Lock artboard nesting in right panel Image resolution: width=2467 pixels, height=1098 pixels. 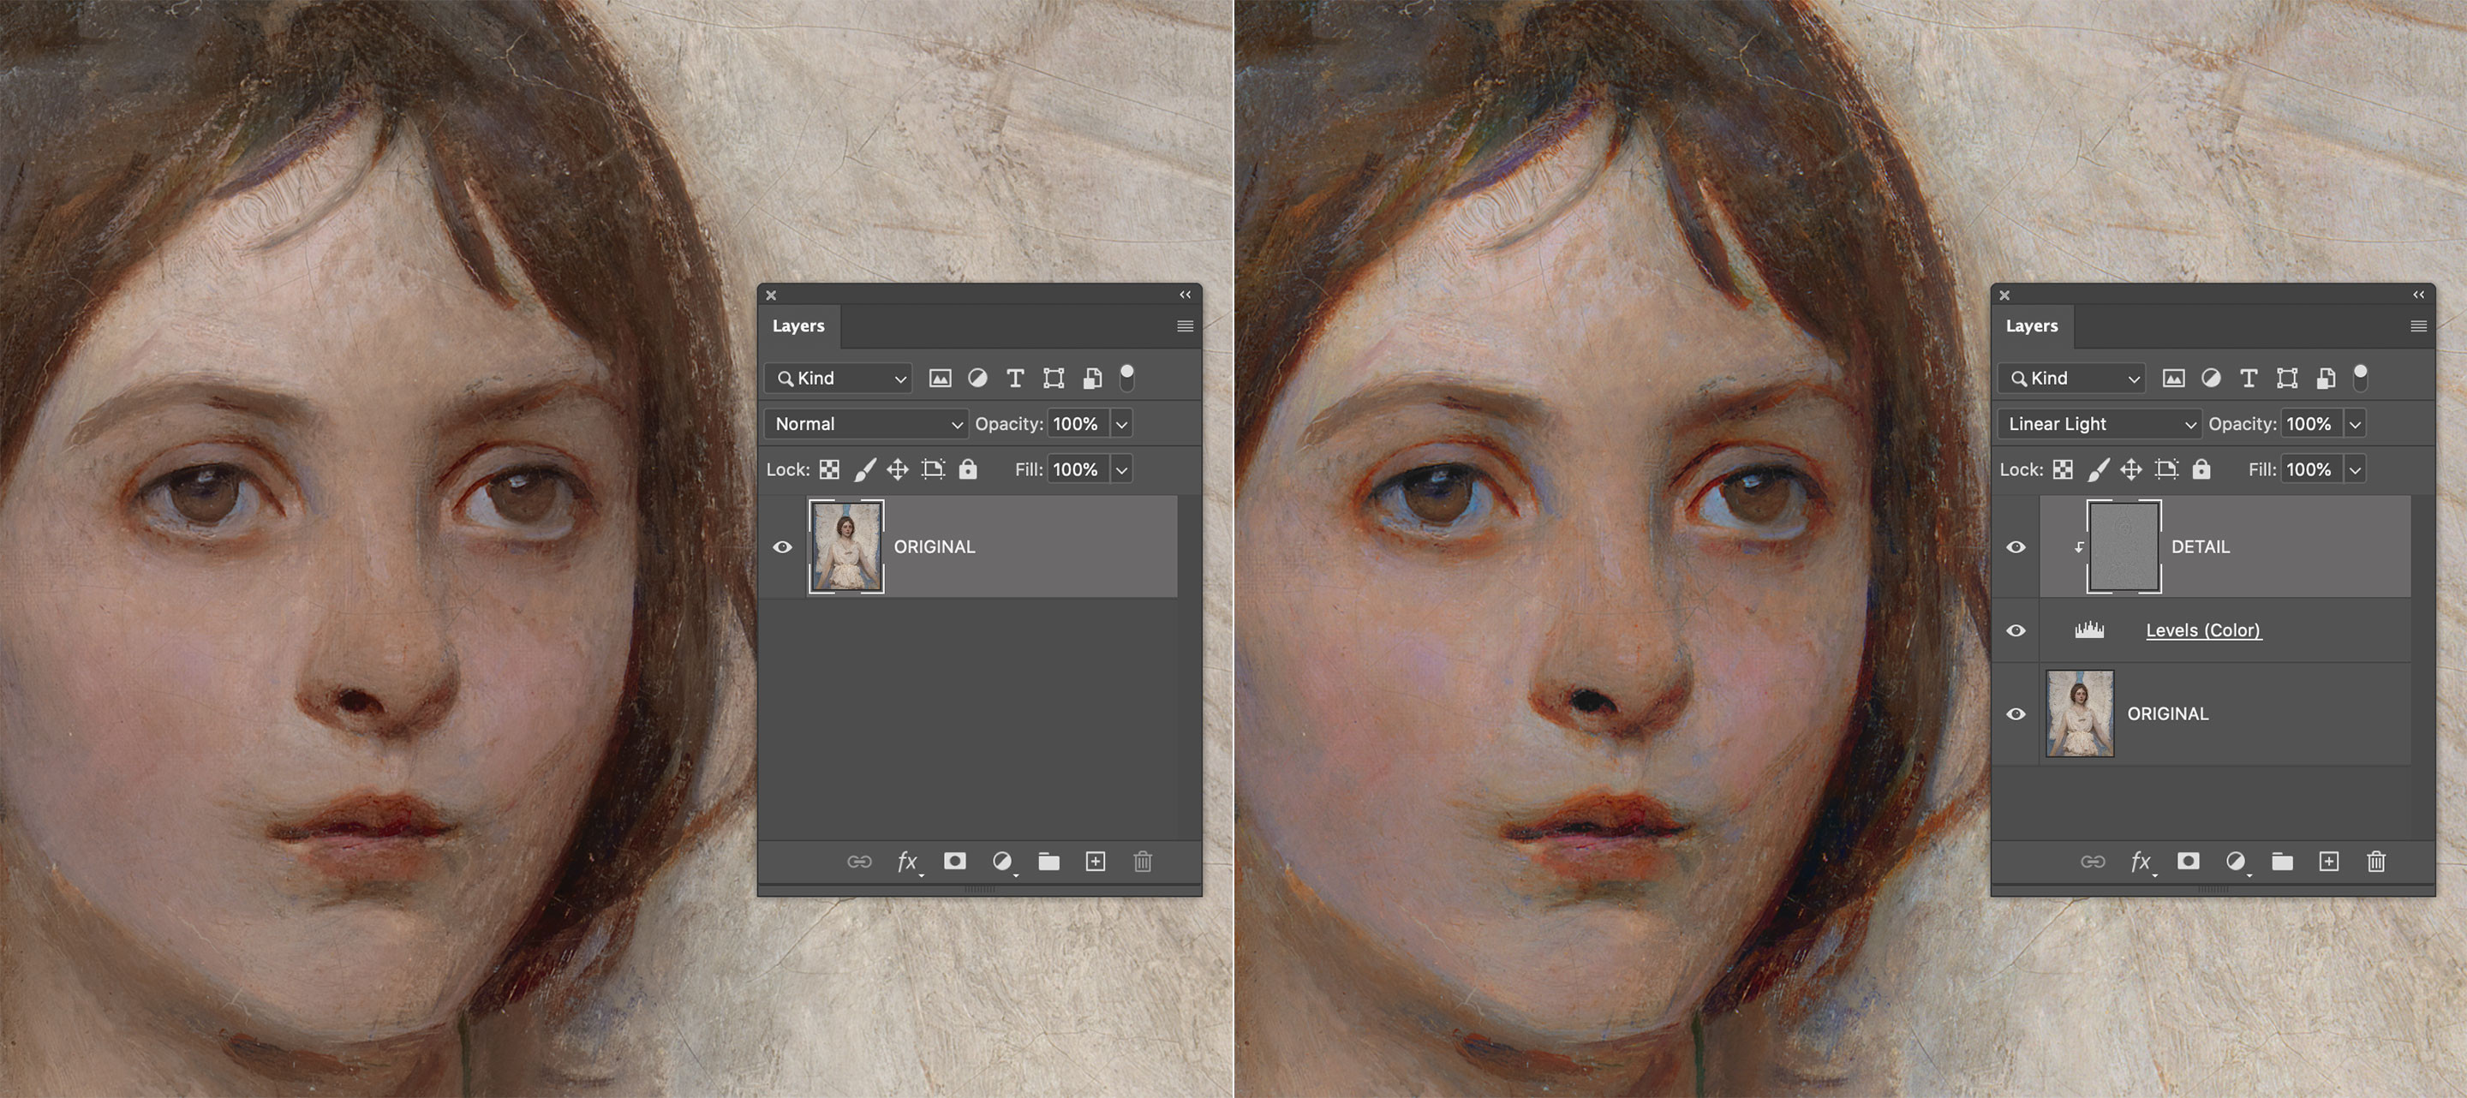[2166, 469]
